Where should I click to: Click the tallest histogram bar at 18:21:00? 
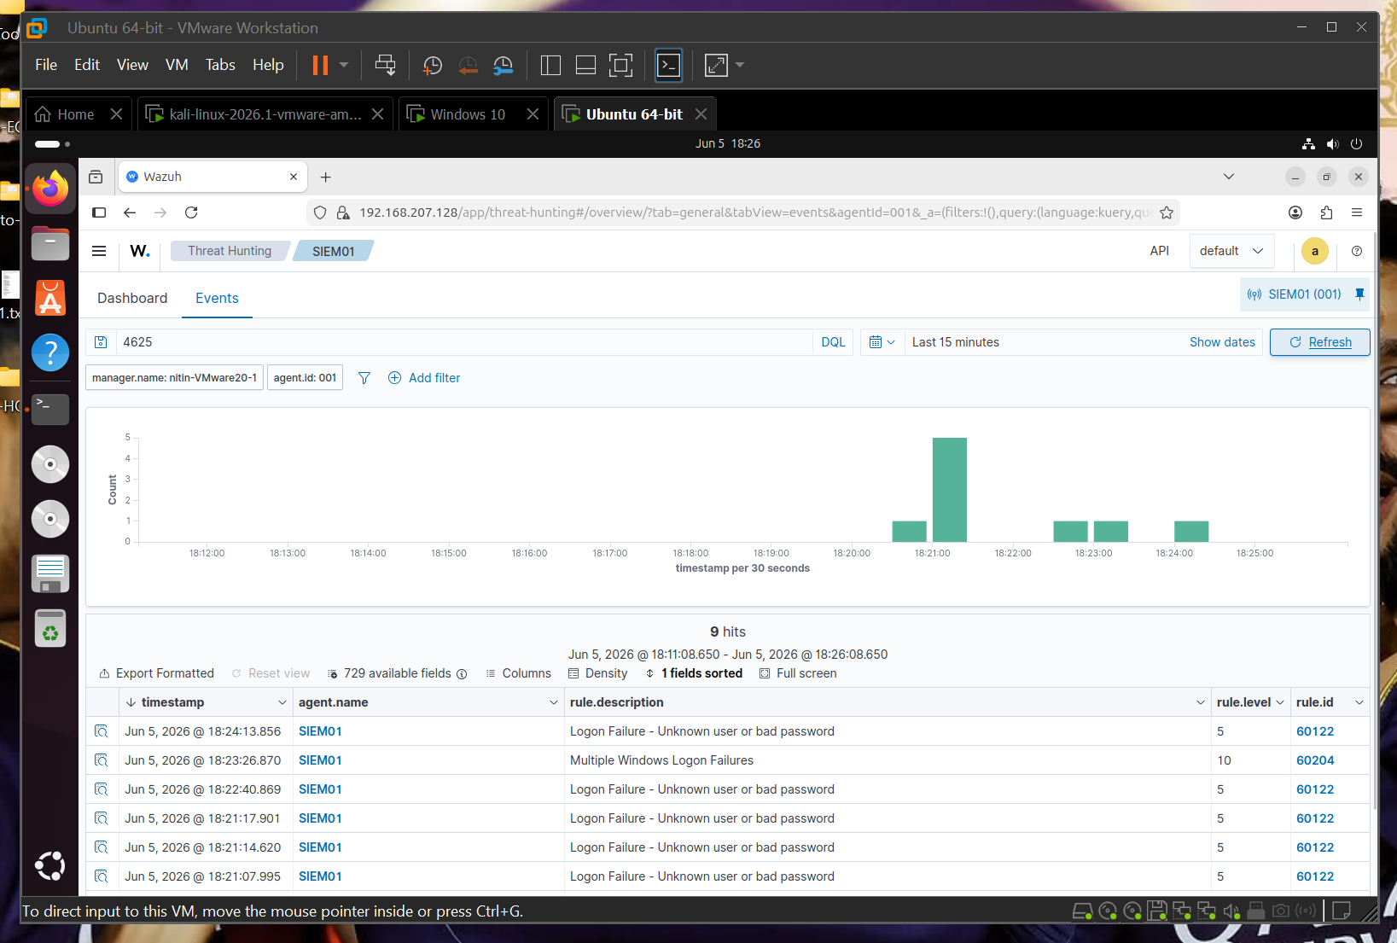949,490
